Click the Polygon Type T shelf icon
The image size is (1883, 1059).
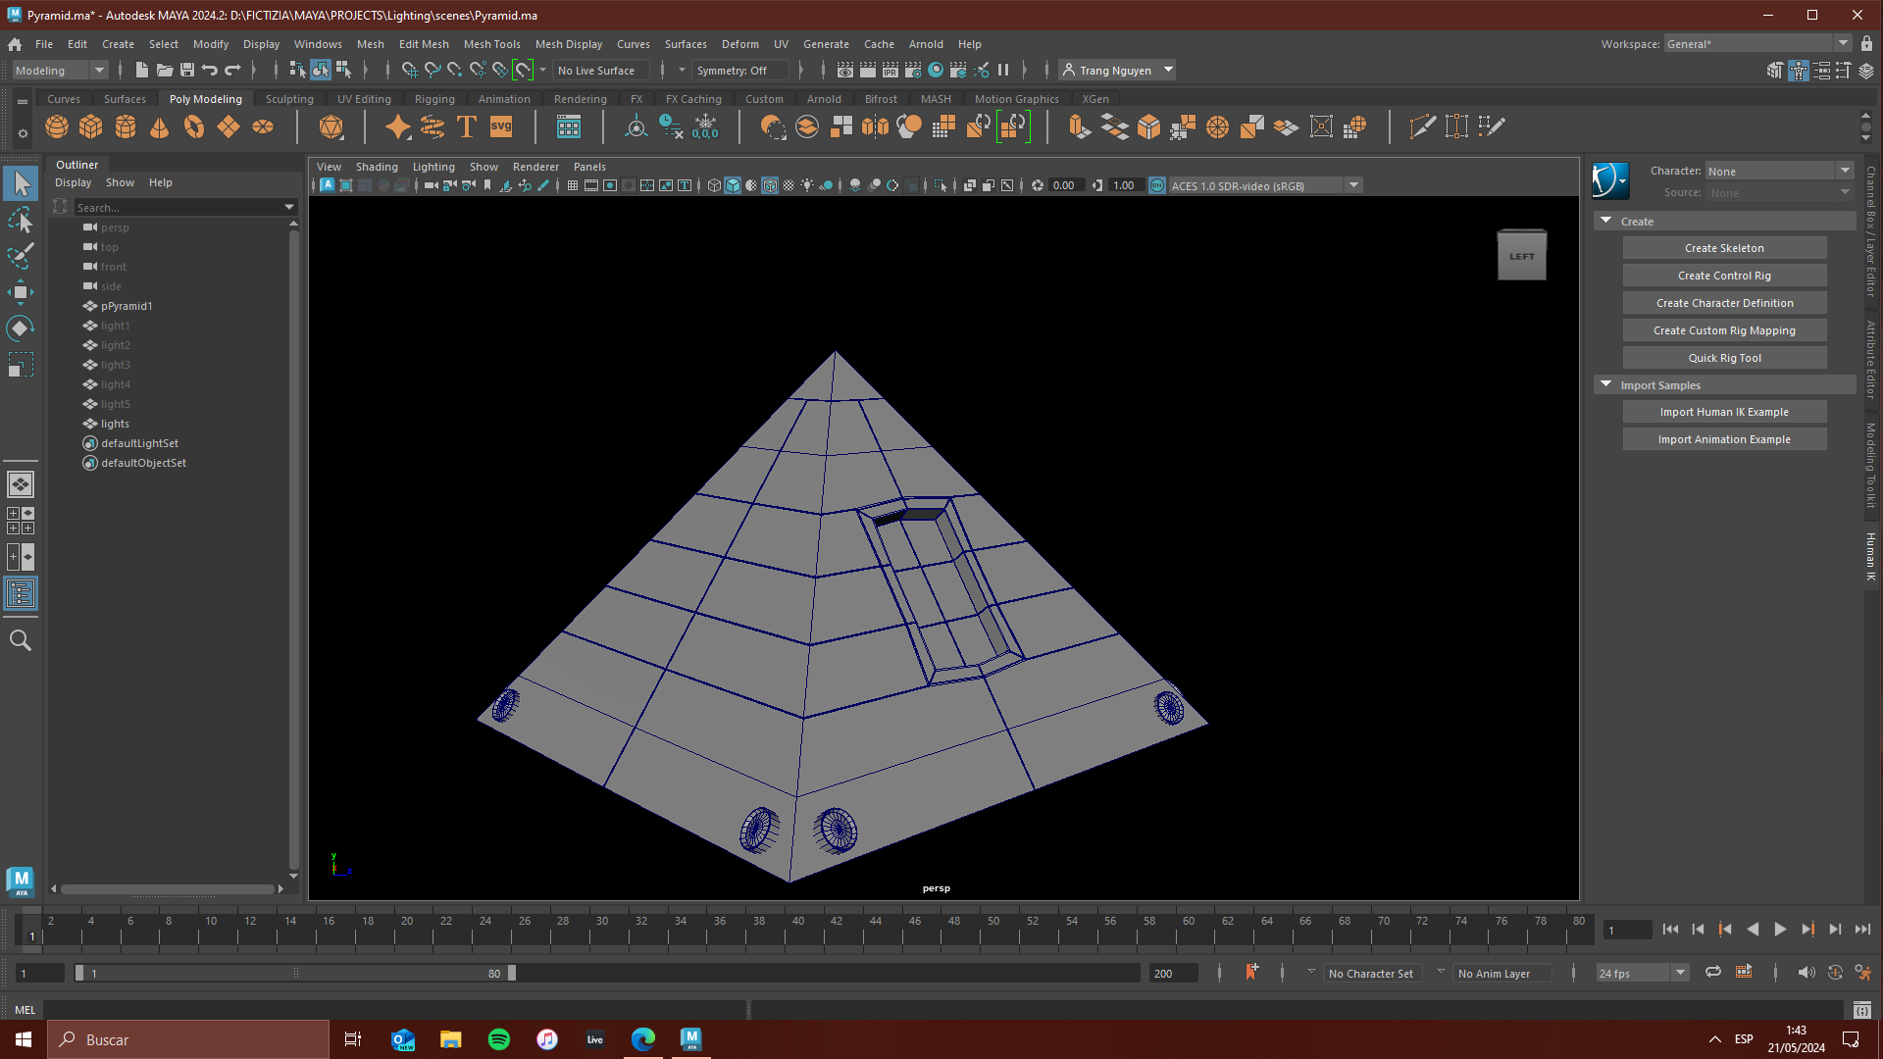click(467, 126)
